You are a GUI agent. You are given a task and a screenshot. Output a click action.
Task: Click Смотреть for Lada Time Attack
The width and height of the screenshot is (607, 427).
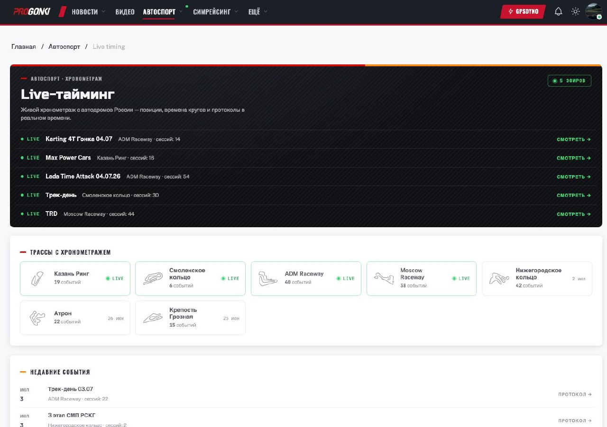coord(574,177)
